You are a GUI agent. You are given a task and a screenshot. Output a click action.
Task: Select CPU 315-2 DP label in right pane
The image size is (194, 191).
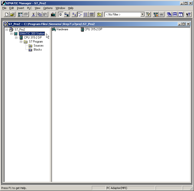click(x=93, y=29)
